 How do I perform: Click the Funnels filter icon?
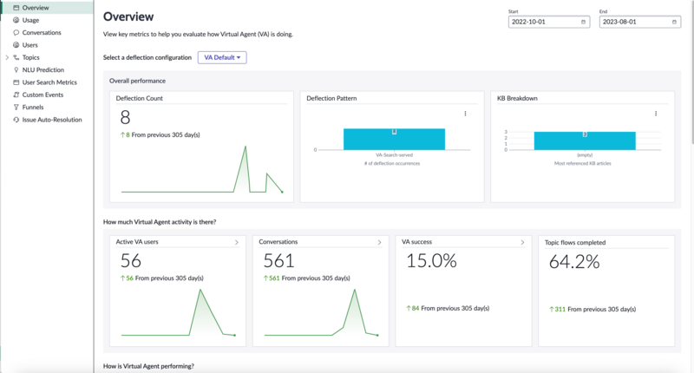(x=16, y=107)
